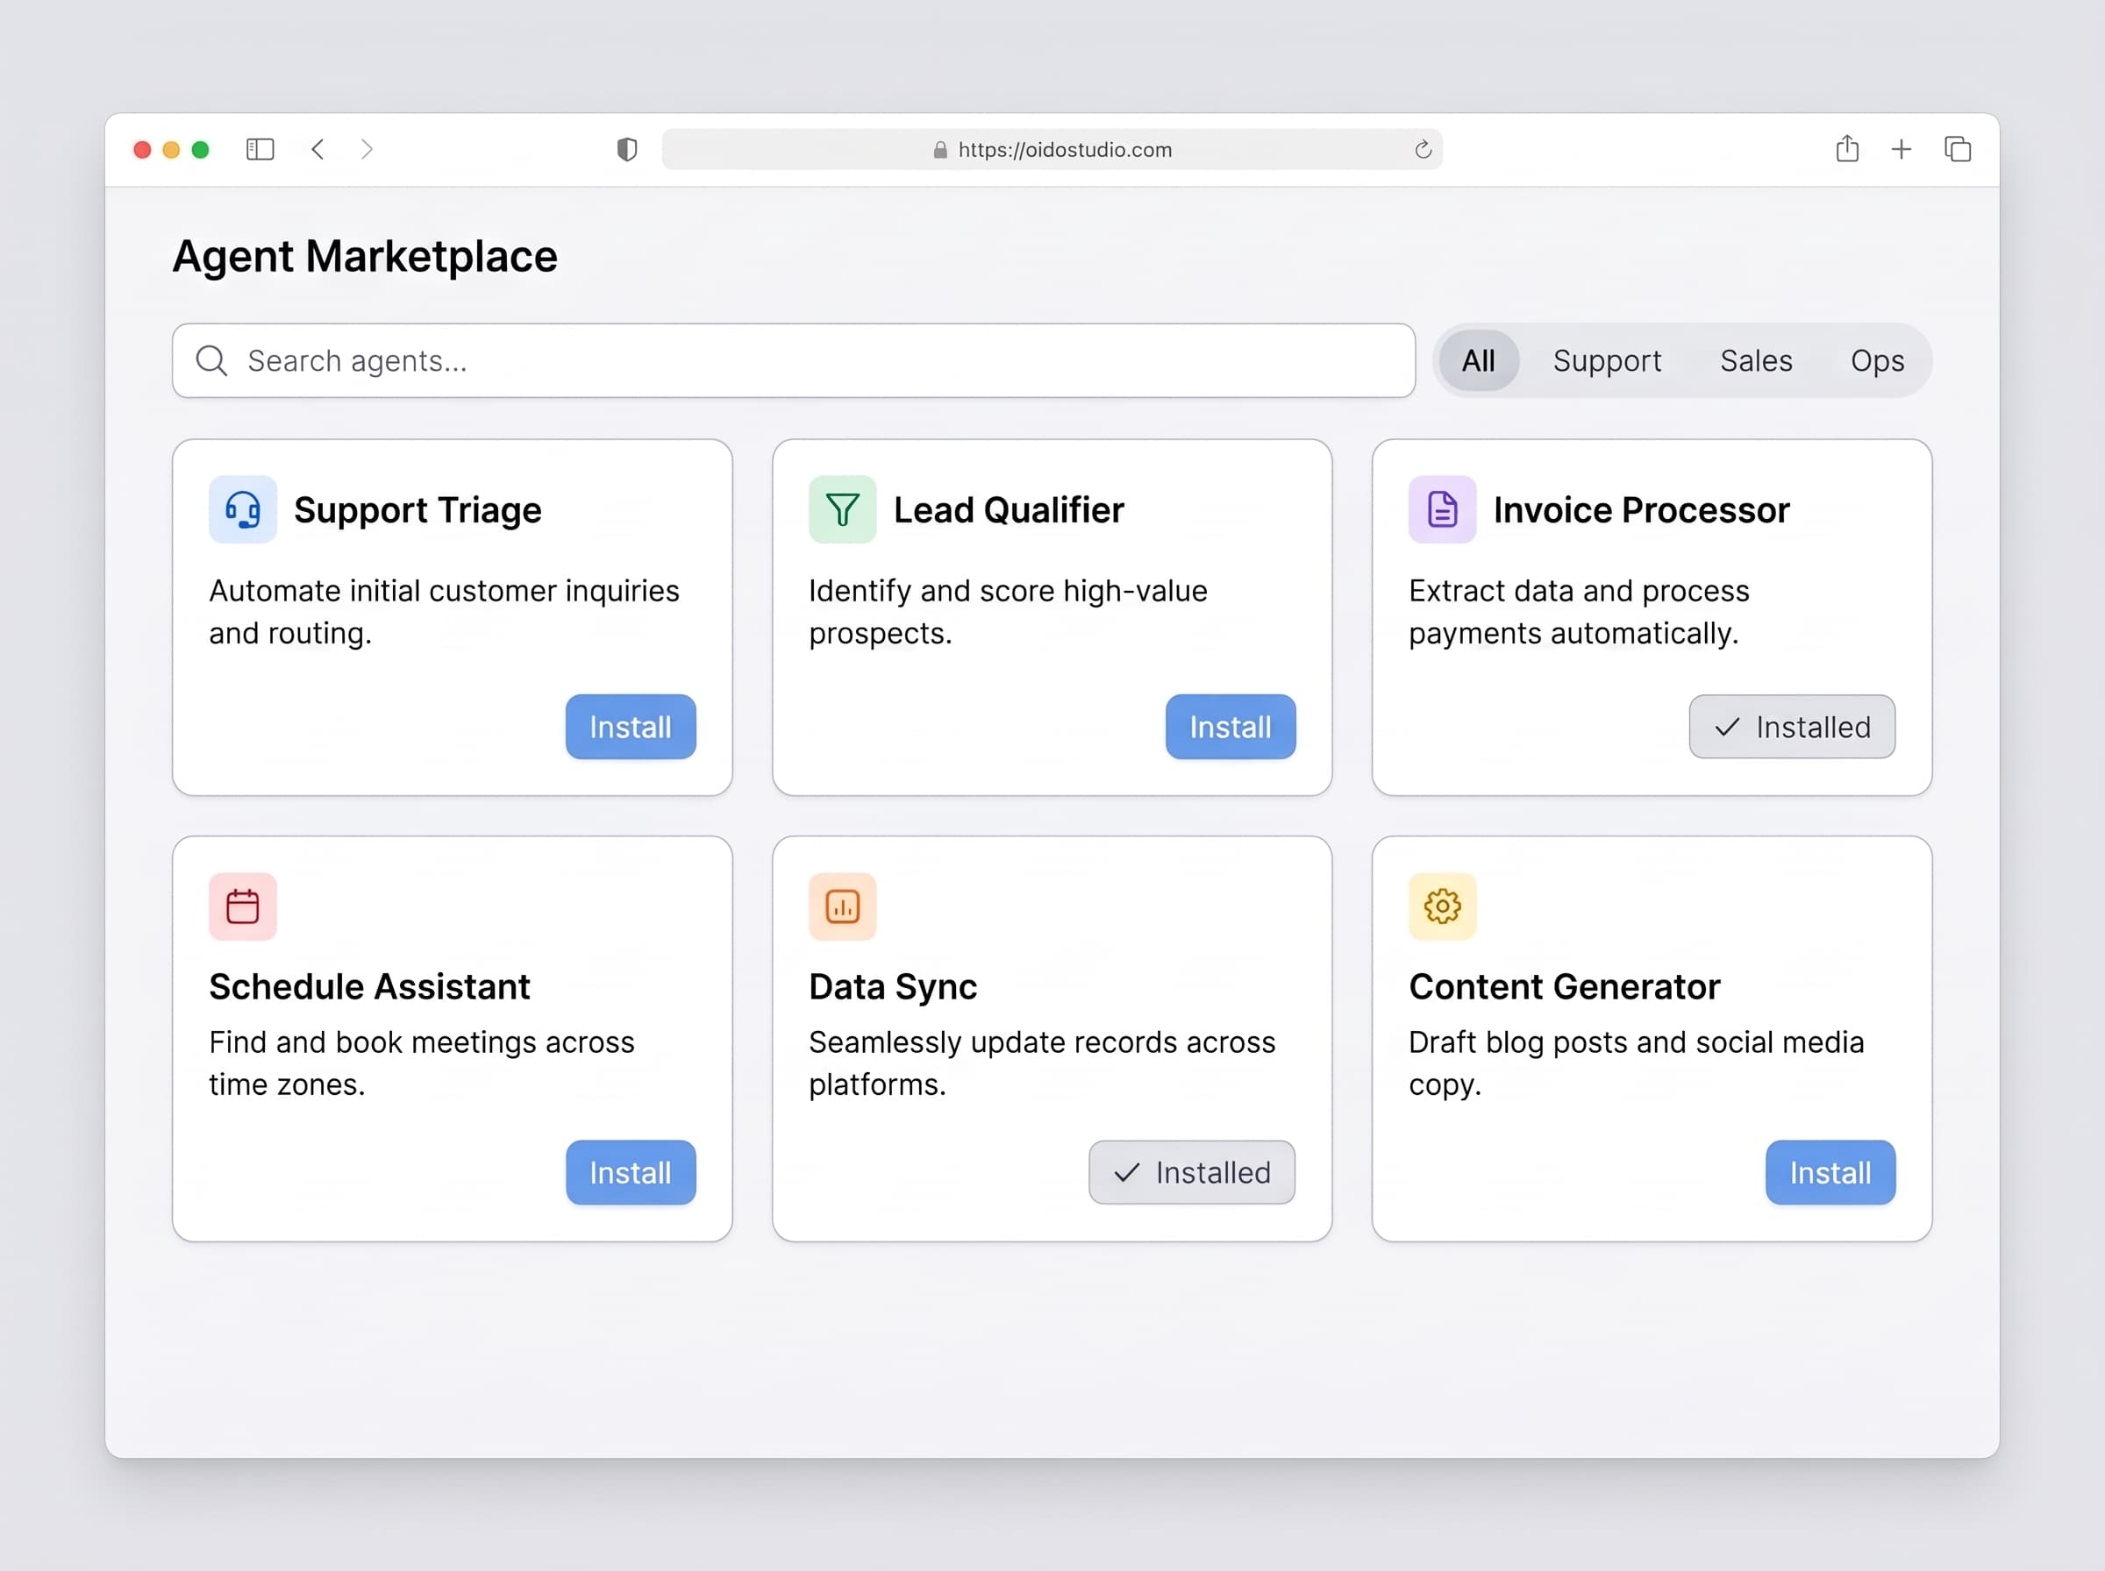
Task: Show the tab overview
Action: tap(1958, 149)
